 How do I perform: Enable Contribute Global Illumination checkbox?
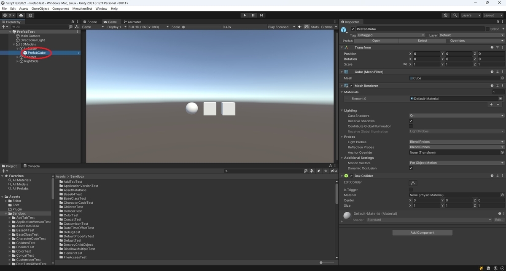[x=411, y=126]
